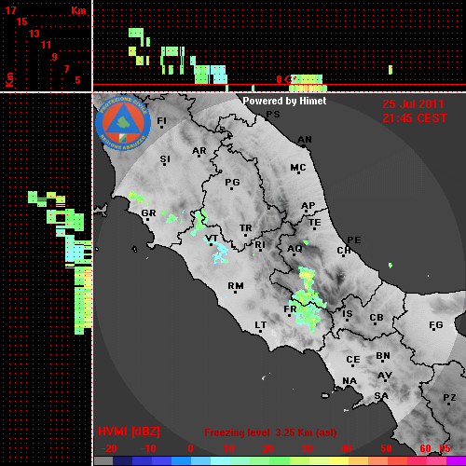
Task: Click the 40 value on dBZ scale
Action: pos(346,448)
